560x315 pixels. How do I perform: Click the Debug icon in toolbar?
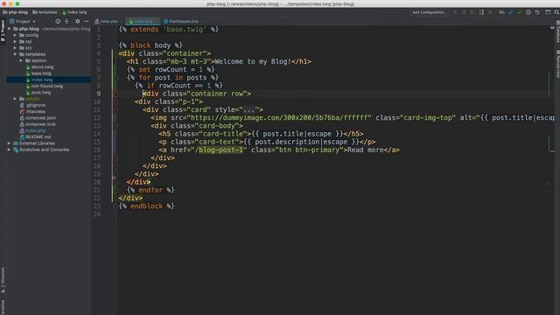[x=464, y=12]
